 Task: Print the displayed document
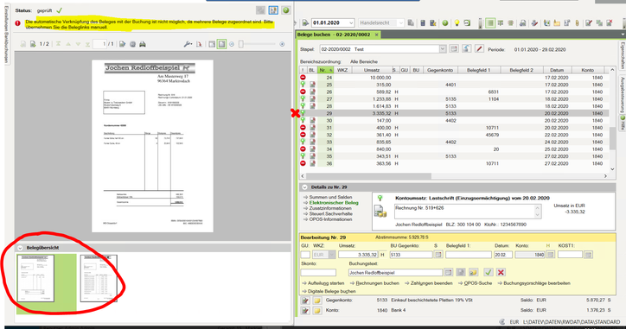[x=142, y=44]
